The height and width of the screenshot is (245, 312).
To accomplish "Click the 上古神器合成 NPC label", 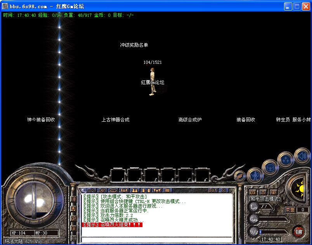I will pyautogui.click(x=115, y=120).
